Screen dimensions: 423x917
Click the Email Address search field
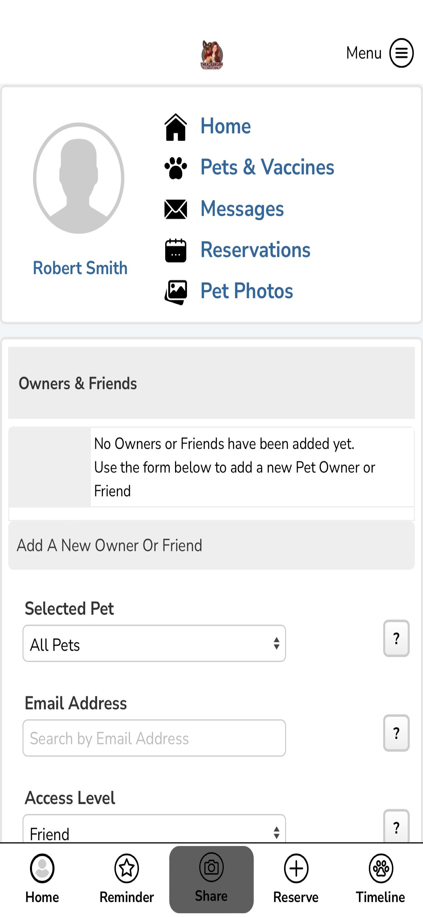click(x=154, y=738)
